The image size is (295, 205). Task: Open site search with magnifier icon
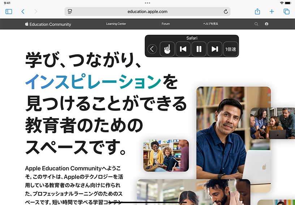(x=256, y=24)
